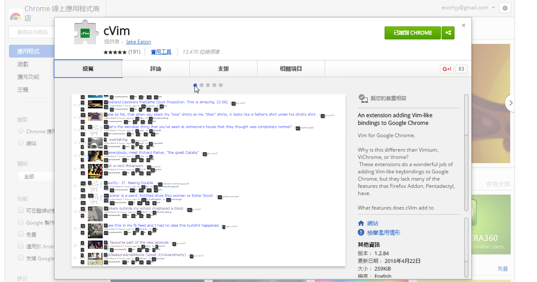The height and width of the screenshot is (282, 537).
Task: Enable the 免費 filter checkbox
Action: pyautogui.click(x=20, y=234)
